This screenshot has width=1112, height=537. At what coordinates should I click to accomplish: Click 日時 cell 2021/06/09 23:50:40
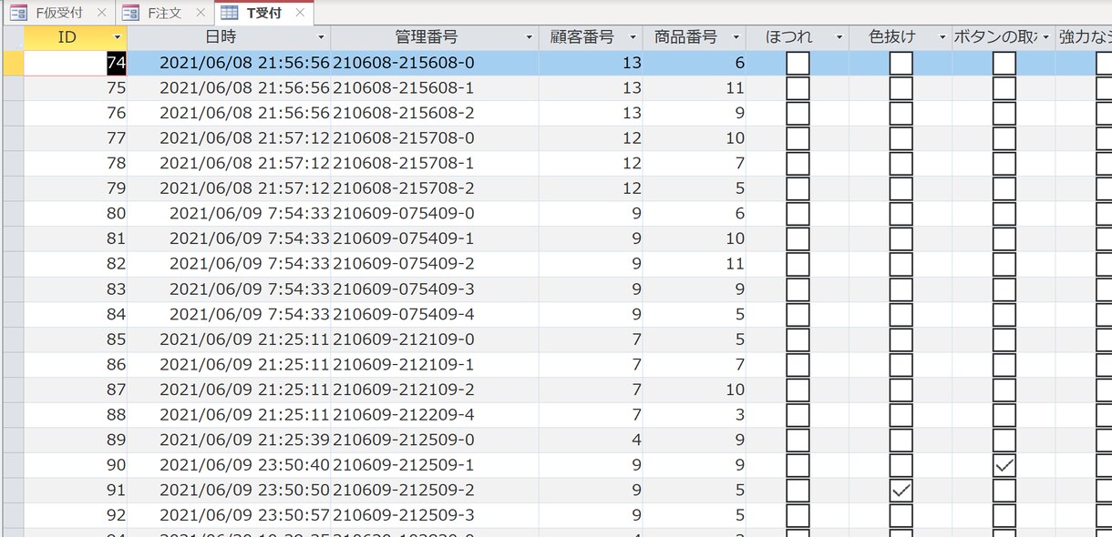(x=229, y=465)
